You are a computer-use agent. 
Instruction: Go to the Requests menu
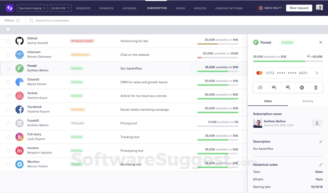[83, 8]
